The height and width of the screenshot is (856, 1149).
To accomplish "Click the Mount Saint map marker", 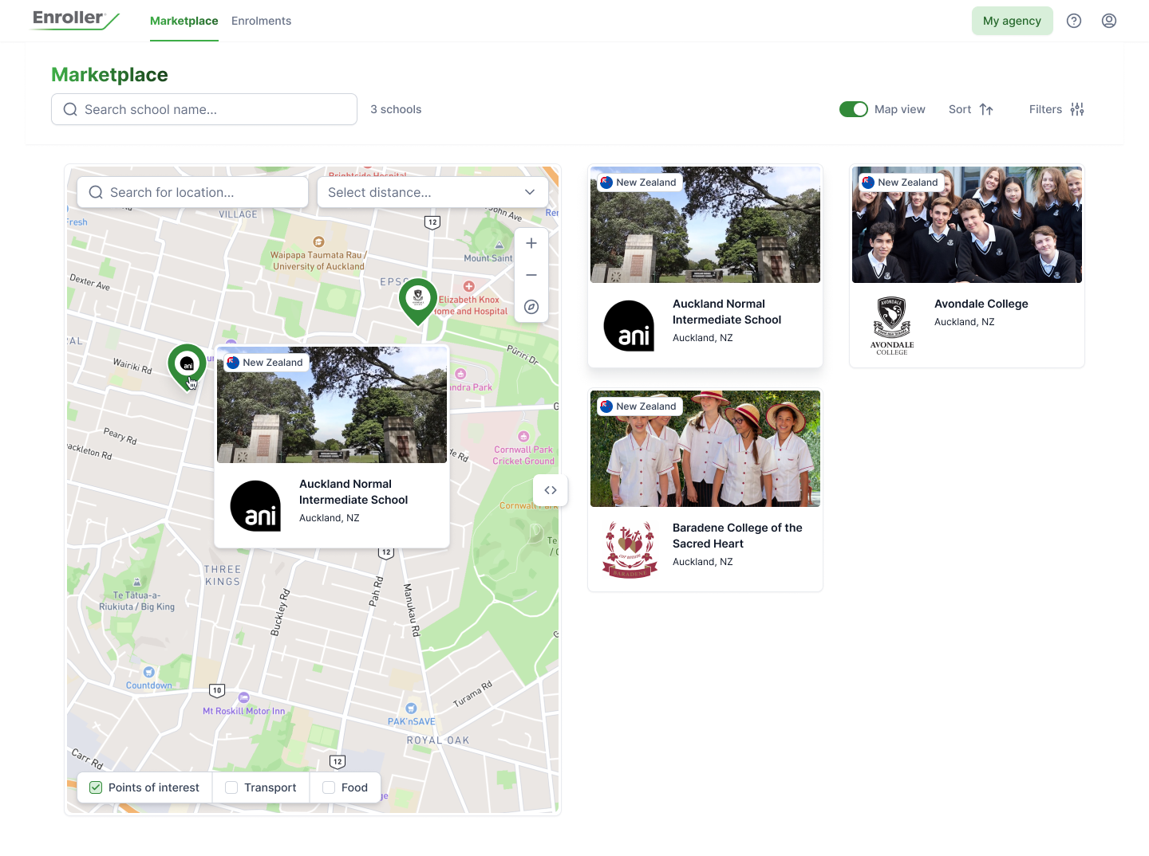I will tap(499, 245).
